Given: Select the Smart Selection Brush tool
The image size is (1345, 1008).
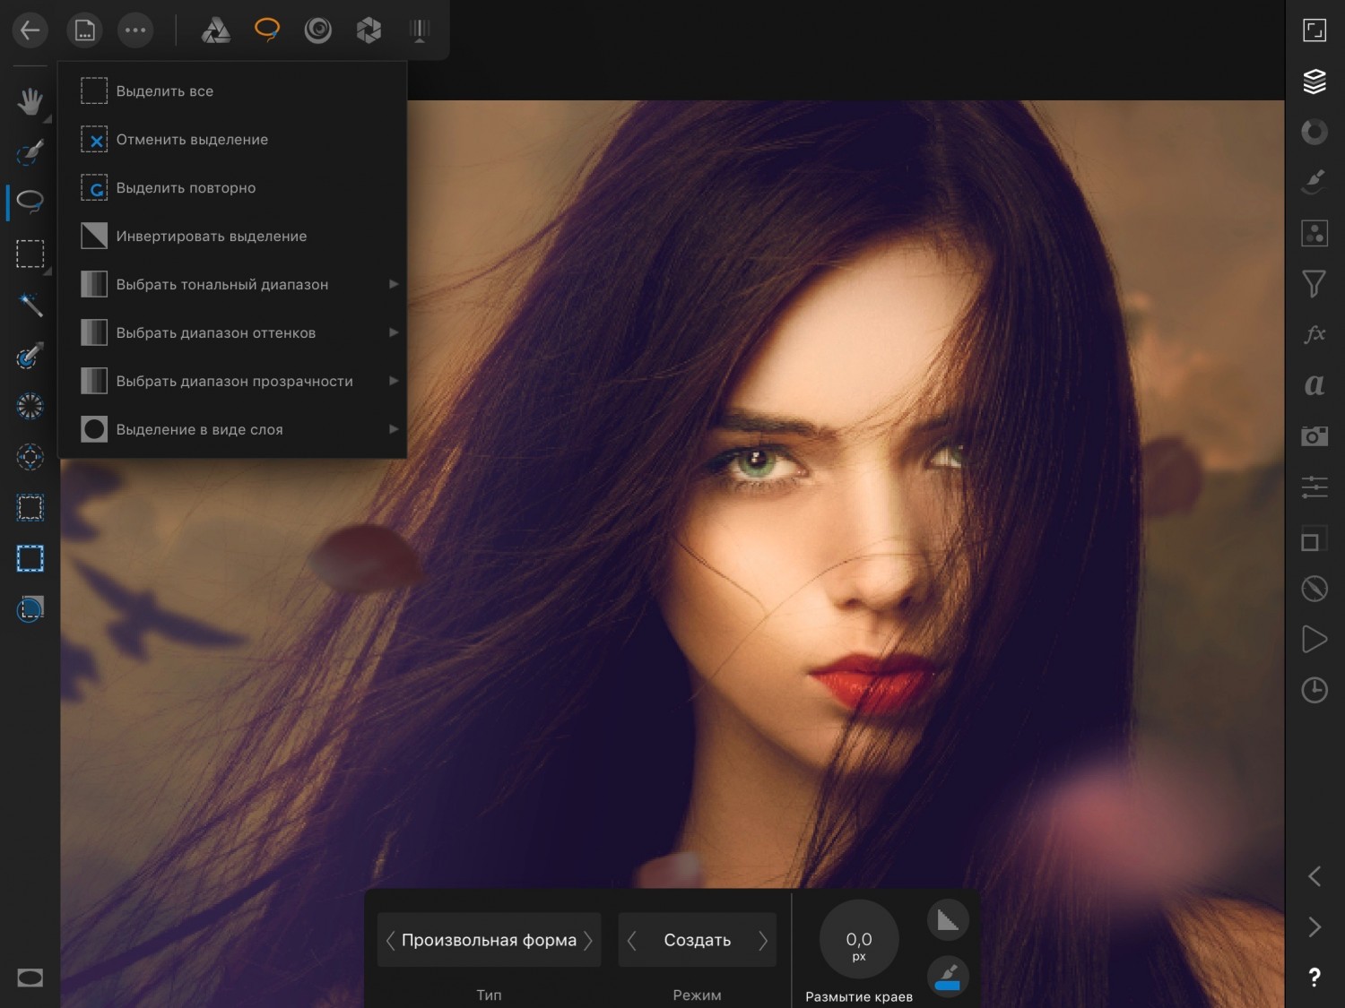Looking at the screenshot, I should (x=30, y=151).
